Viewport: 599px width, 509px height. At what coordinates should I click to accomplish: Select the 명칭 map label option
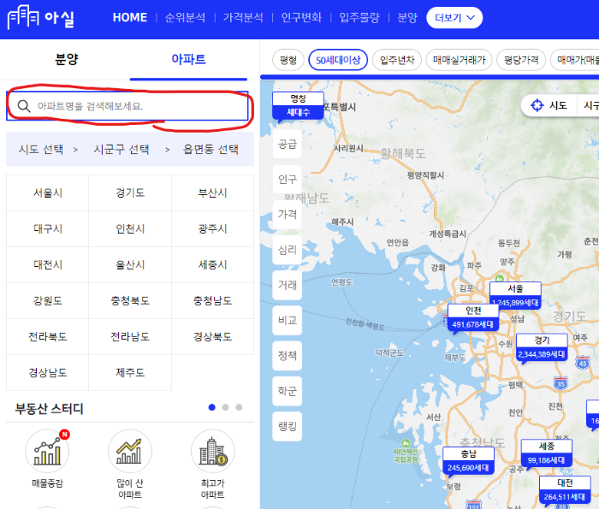tap(299, 99)
